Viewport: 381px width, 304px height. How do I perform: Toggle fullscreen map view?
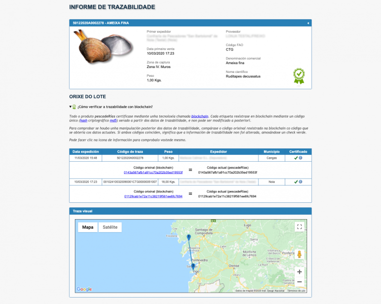click(299, 227)
